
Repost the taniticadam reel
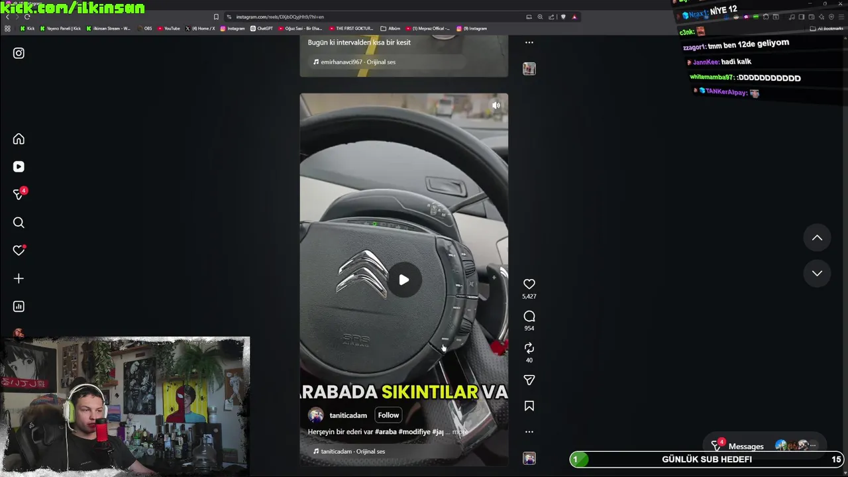pos(529,348)
